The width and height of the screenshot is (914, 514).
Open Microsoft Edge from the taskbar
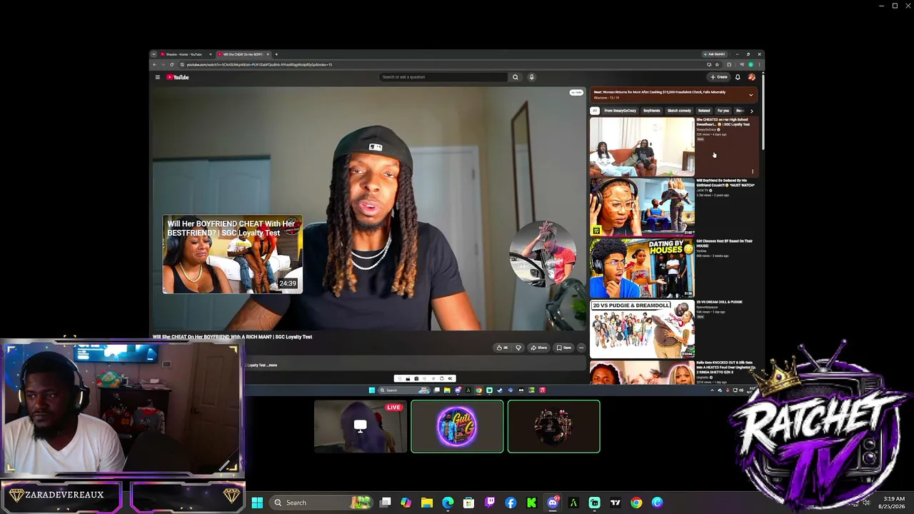point(448,503)
